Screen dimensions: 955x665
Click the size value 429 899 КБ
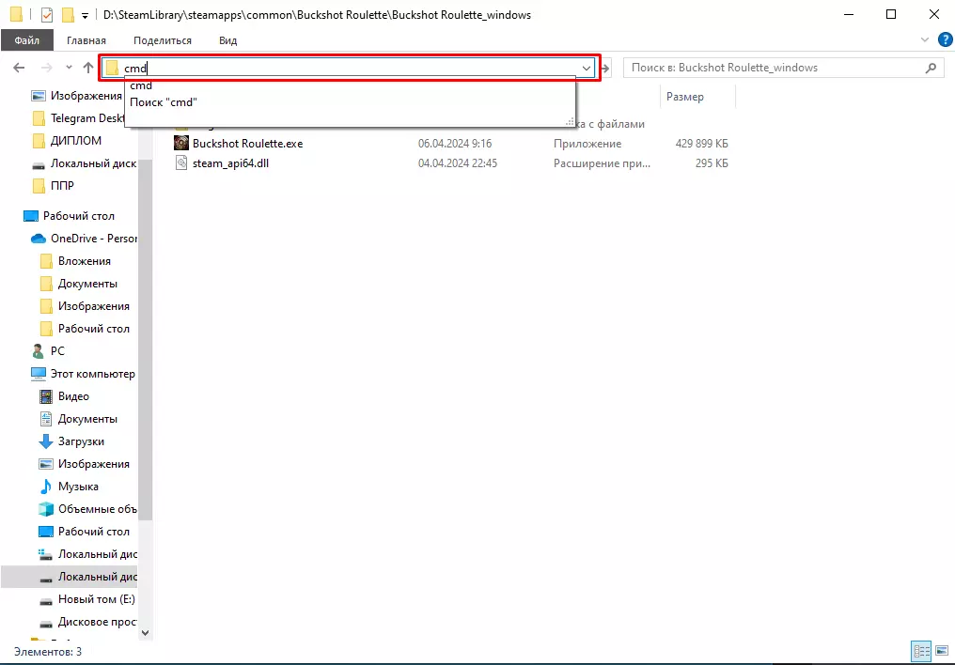pos(701,144)
